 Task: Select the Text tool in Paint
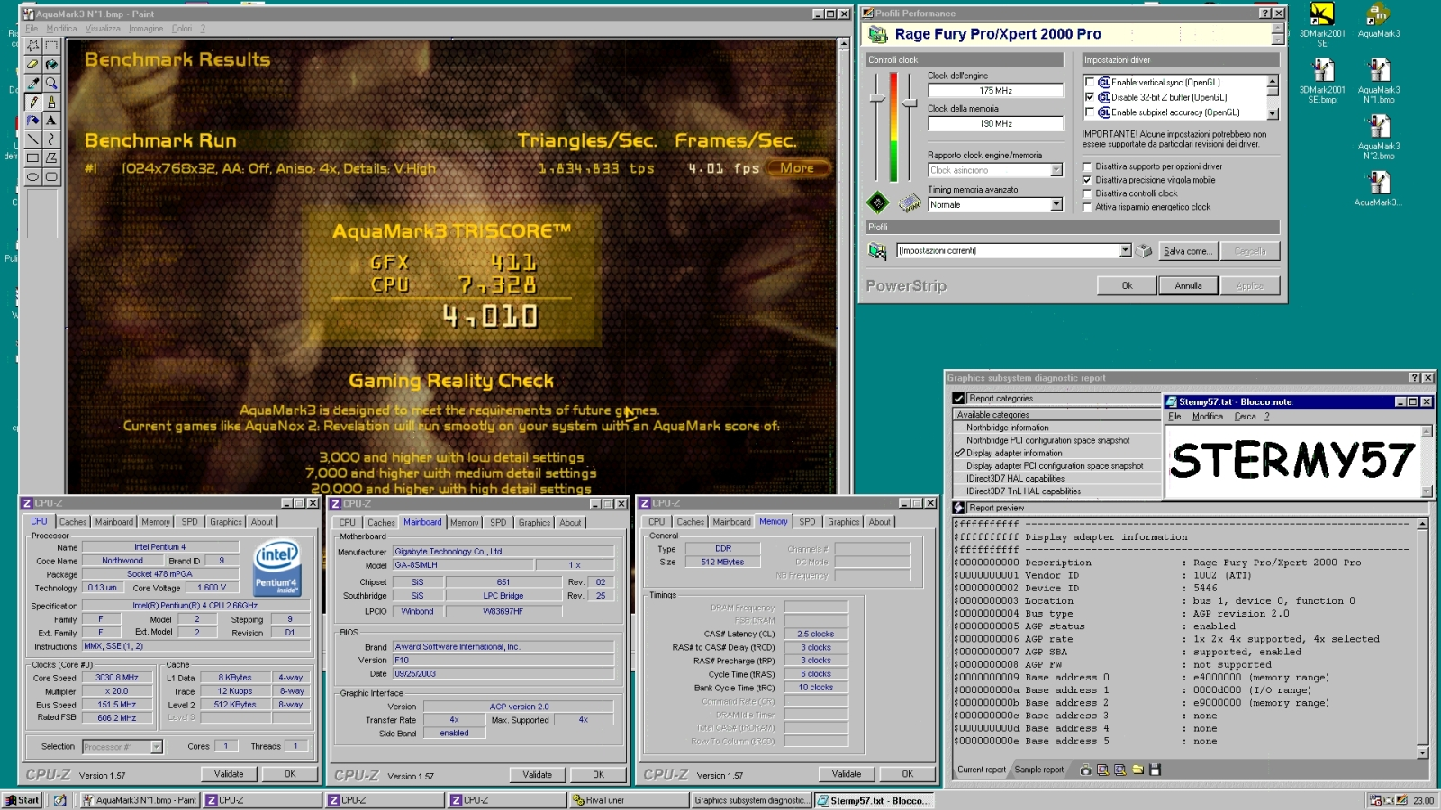point(51,121)
